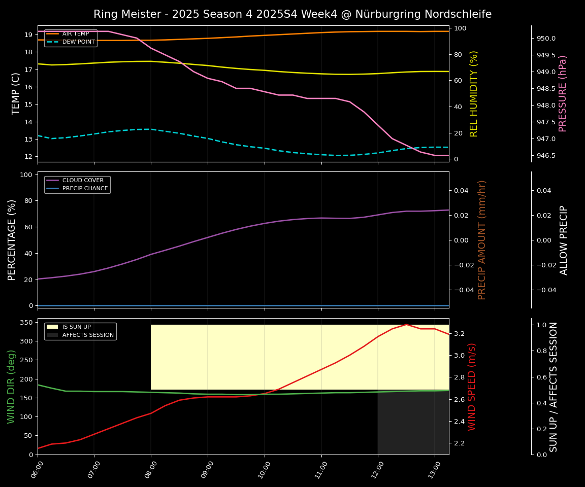Click the Ring Meister chart title
Viewport: 585px width, 487px height.
292,14
